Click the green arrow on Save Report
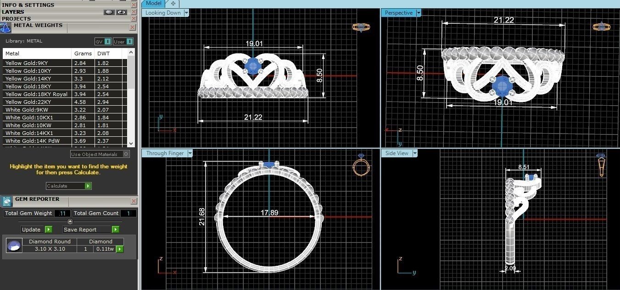 (x=116, y=230)
